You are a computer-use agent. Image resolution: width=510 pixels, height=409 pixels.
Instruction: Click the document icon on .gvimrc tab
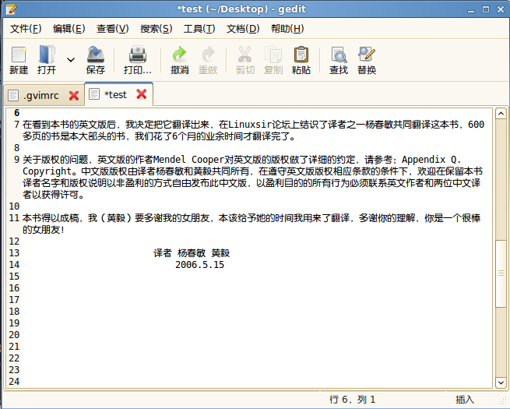pyautogui.click(x=13, y=95)
